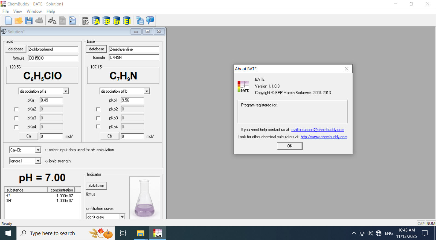Close the About BATE dialog with X
Viewport: 436px width, 240px height.
pyautogui.click(x=347, y=69)
